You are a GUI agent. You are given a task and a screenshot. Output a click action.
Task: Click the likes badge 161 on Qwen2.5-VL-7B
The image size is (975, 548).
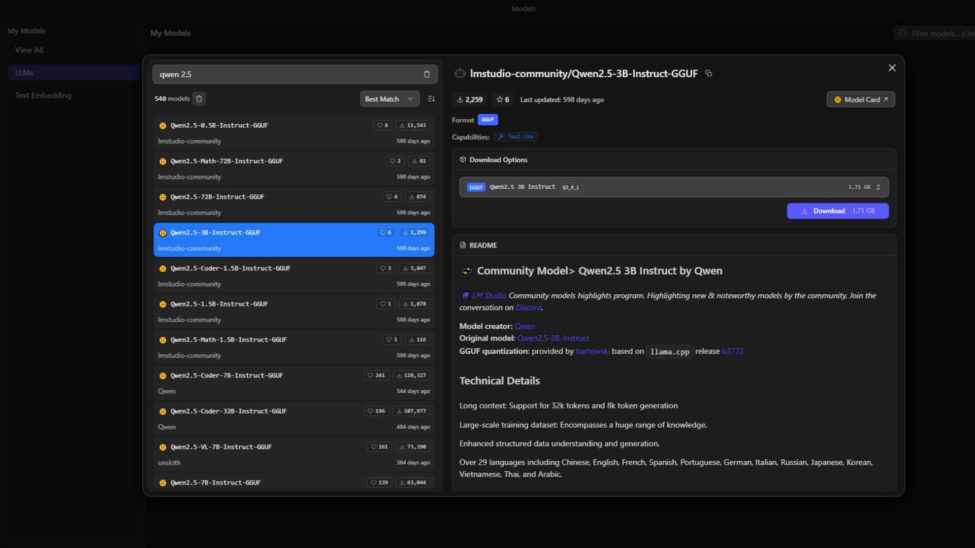(379, 447)
